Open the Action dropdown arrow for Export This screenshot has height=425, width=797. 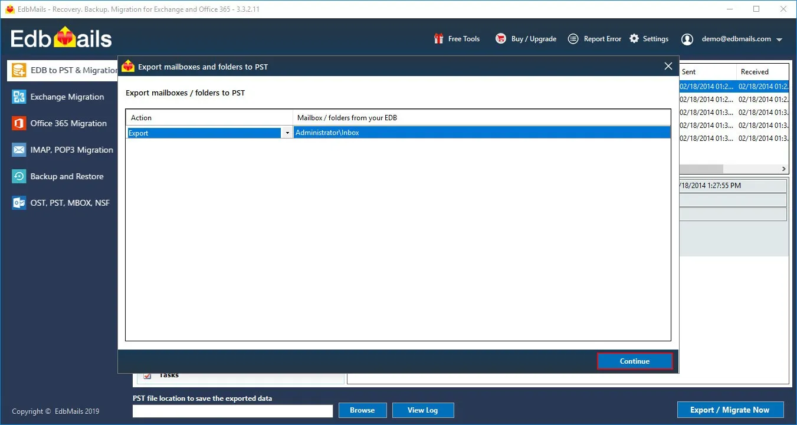[x=287, y=133]
